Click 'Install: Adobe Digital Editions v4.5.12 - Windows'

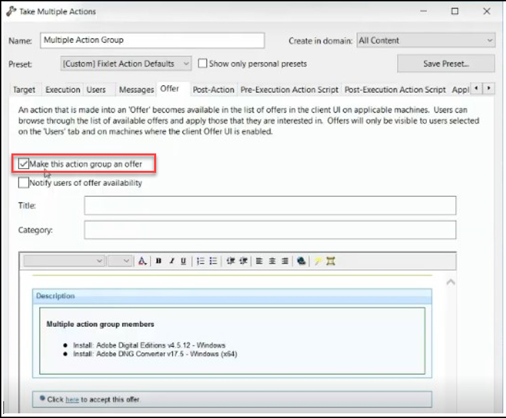tap(149, 345)
